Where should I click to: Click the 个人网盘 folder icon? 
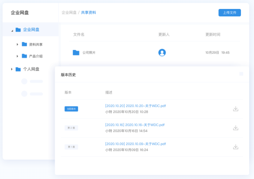(x=18, y=69)
